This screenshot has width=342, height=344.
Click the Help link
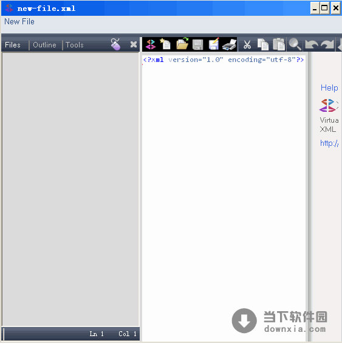(x=329, y=88)
